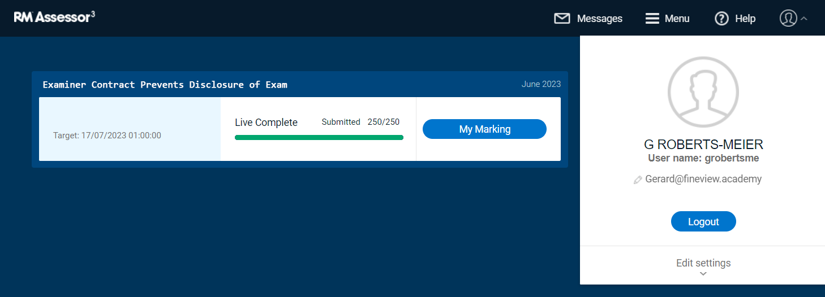Click the June 2023 session label
The width and height of the screenshot is (825, 297).
(x=541, y=84)
